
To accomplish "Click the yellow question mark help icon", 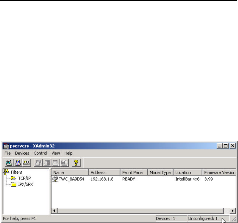I will [x=76, y=163].
